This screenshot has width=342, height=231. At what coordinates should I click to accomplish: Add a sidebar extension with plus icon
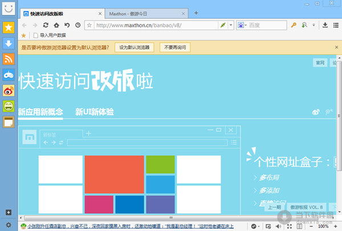9,212
